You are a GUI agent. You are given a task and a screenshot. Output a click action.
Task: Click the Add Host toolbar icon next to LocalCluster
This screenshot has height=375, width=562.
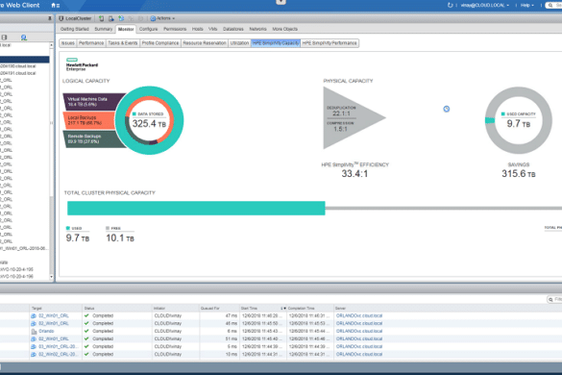[x=102, y=18]
